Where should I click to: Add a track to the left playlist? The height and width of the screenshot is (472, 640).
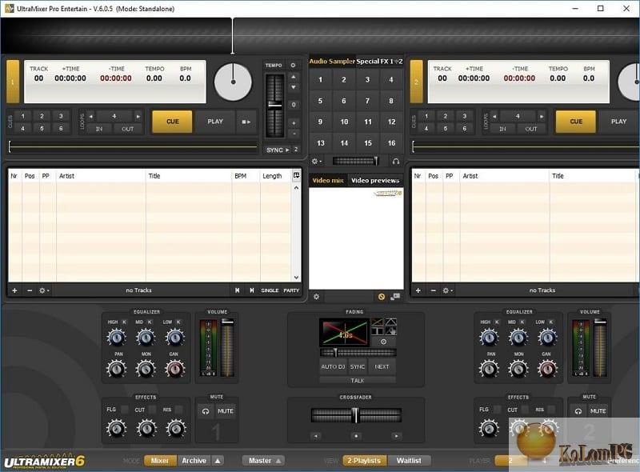point(14,290)
